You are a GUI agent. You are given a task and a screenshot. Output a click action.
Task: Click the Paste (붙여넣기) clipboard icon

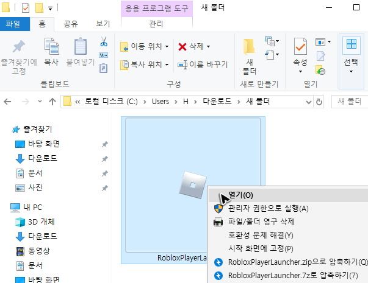81,46
